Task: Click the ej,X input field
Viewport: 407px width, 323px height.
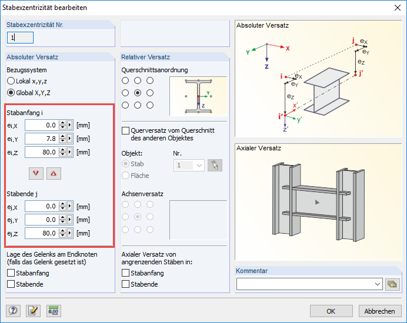Action: click(42, 206)
